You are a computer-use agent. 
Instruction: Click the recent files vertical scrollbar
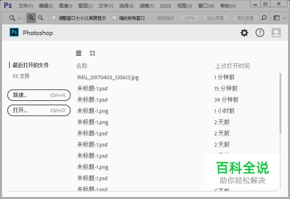(x=280, y=103)
